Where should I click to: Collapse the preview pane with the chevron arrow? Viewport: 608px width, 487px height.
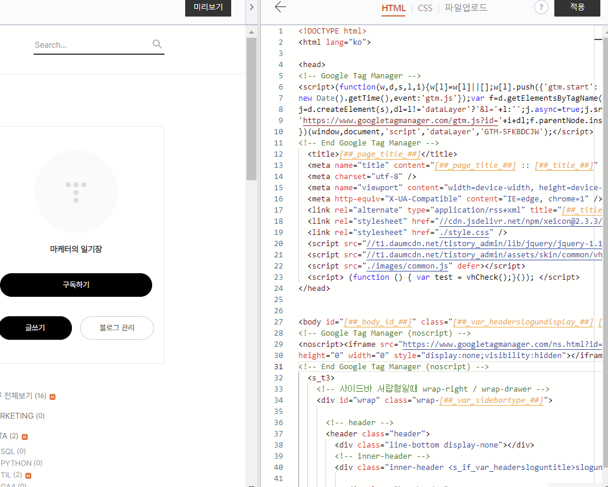coord(251,7)
